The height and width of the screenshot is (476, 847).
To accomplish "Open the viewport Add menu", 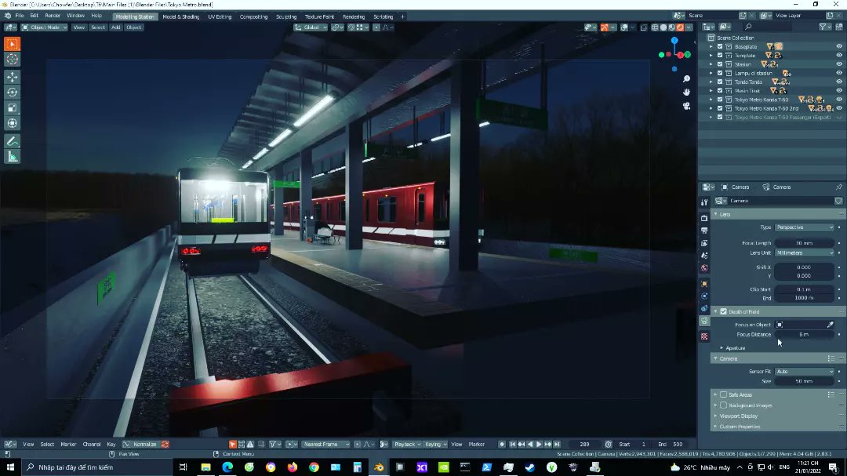I will pos(115,27).
